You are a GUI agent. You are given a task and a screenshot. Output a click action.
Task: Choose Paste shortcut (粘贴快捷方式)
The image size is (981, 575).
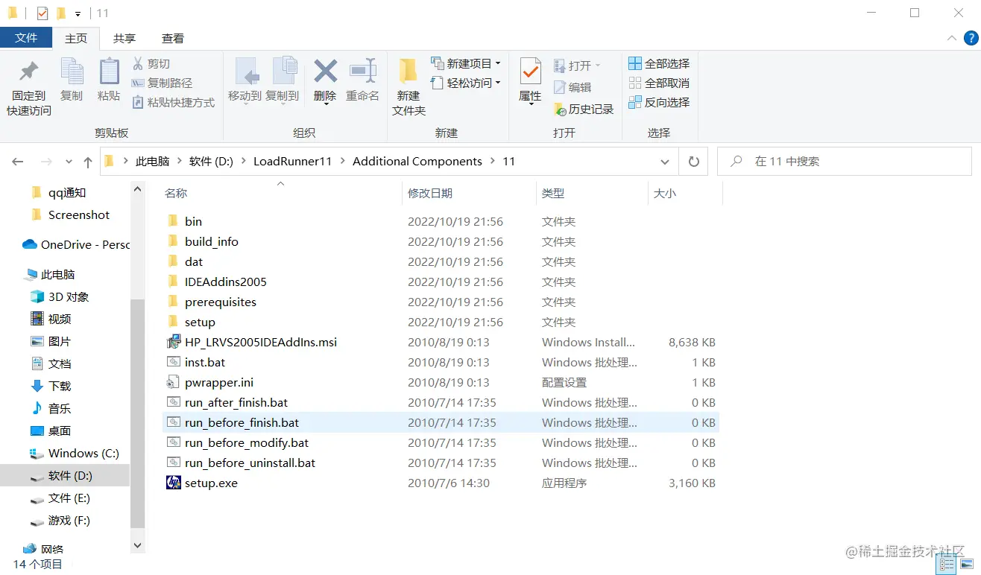[x=174, y=103]
